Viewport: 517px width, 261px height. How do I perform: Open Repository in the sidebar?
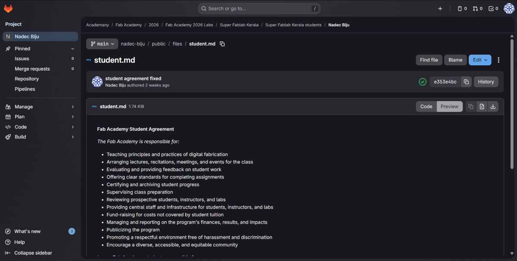(27, 79)
